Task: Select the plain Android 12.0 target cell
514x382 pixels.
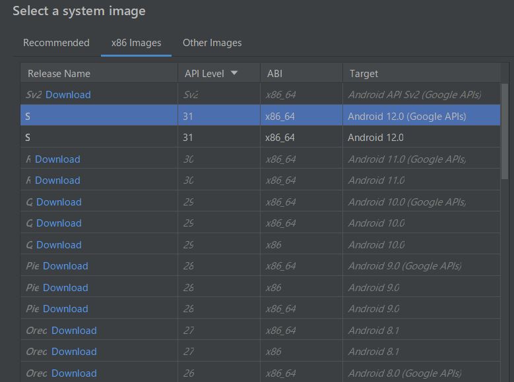Action: (422, 137)
